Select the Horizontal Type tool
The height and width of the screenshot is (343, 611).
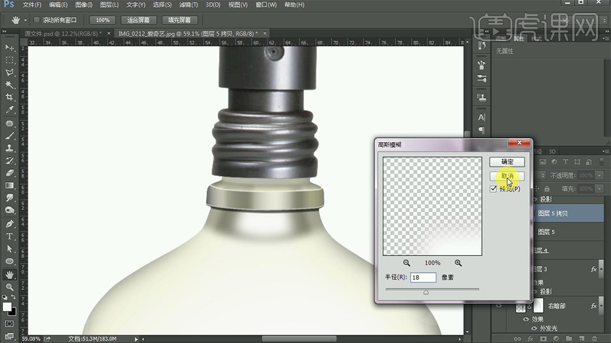coord(10,236)
